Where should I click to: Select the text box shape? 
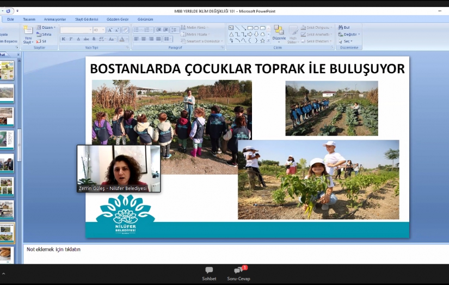(x=231, y=28)
